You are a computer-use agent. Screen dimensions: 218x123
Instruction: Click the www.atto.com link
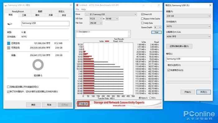pyautogui.click(x=119, y=106)
